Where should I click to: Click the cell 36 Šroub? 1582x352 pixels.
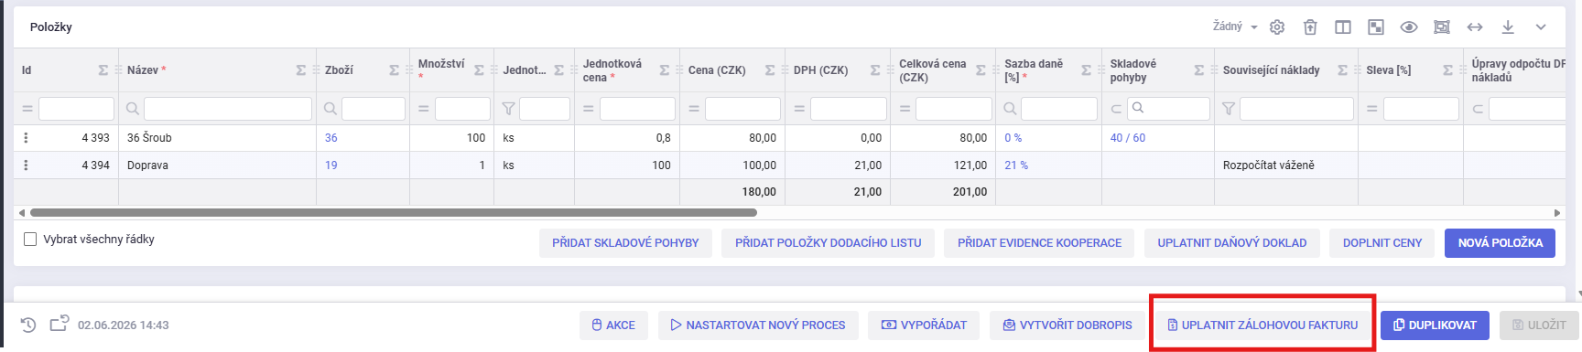(217, 138)
